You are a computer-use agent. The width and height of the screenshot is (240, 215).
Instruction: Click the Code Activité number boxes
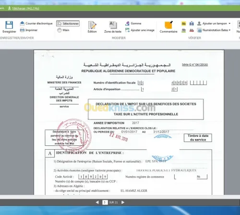(93, 177)
